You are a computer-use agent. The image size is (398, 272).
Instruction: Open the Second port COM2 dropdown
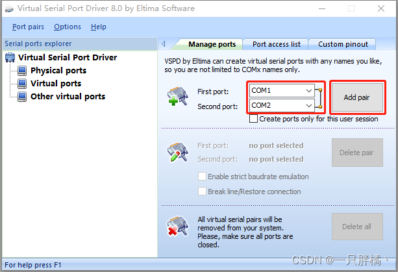[x=308, y=105]
